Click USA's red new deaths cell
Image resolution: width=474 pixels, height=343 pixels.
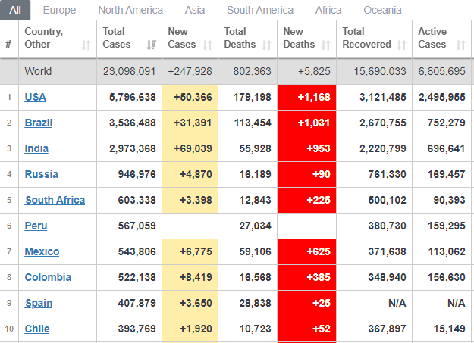[307, 97]
